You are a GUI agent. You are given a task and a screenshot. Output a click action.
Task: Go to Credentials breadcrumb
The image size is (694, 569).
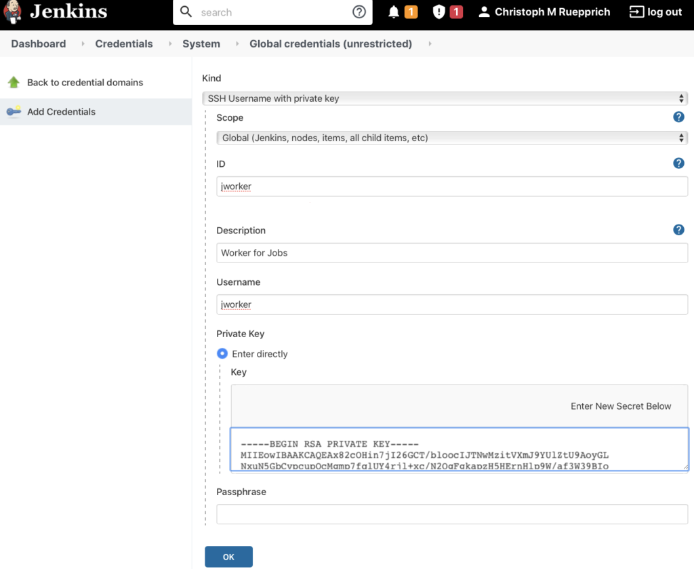pyautogui.click(x=124, y=43)
